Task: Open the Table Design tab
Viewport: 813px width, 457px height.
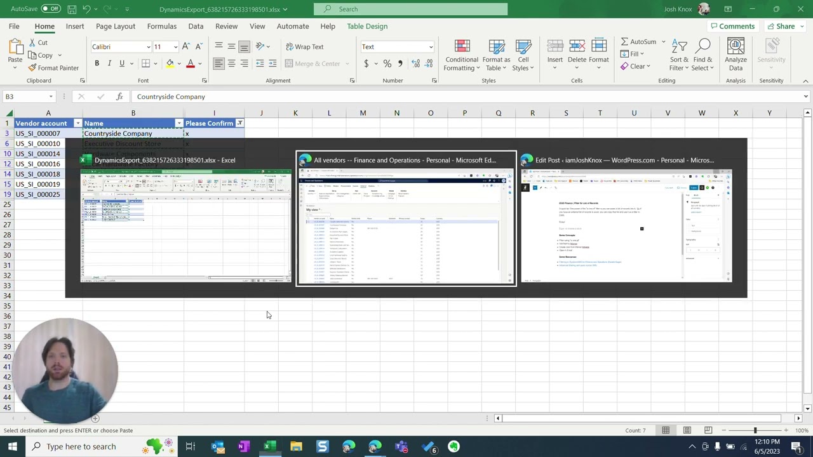Action: tap(367, 26)
